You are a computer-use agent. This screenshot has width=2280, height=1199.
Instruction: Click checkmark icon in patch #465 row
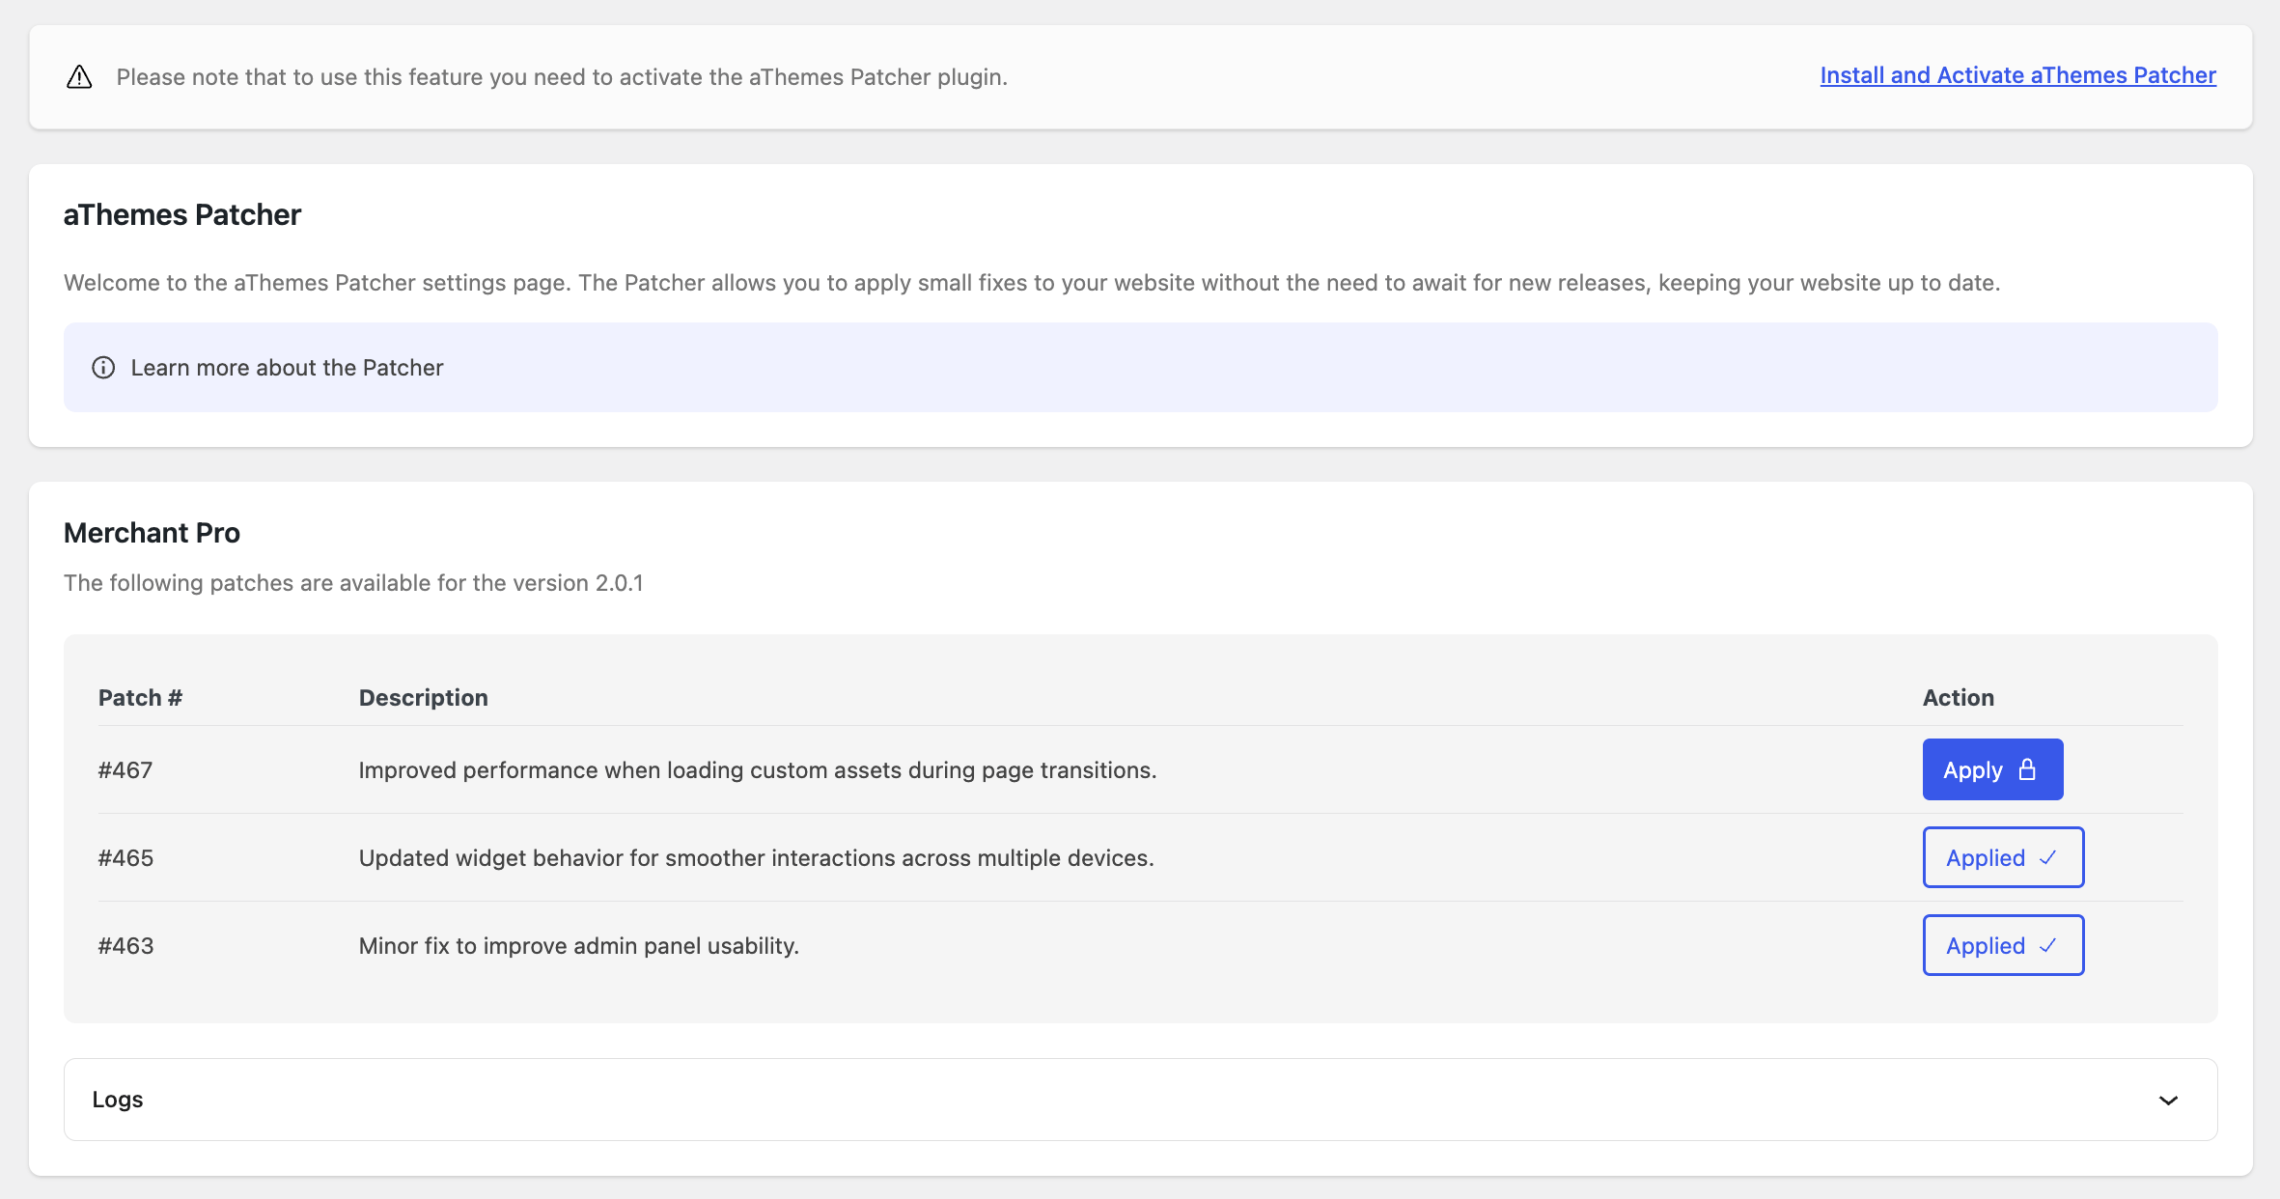point(2047,857)
